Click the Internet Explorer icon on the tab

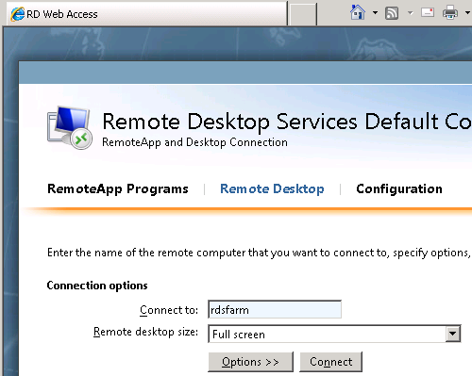17,14
